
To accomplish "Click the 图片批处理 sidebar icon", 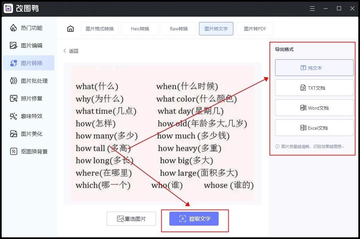I will 14,81.
